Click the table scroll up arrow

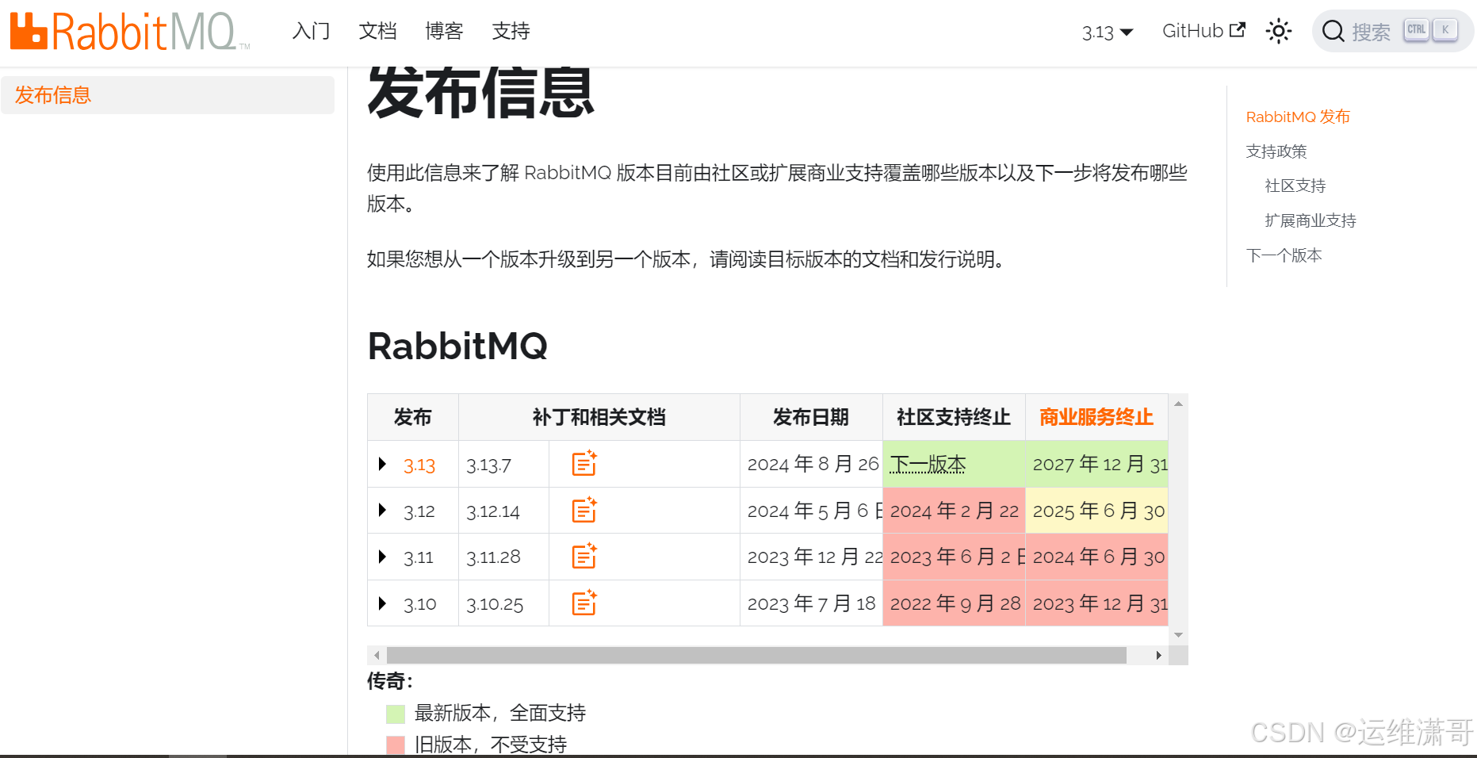(x=1178, y=404)
